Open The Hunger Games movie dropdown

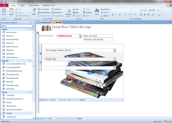pos(114,50)
